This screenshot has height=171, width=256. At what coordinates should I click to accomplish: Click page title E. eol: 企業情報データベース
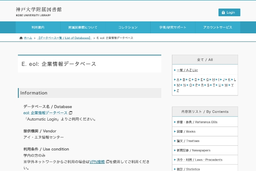click(59, 64)
